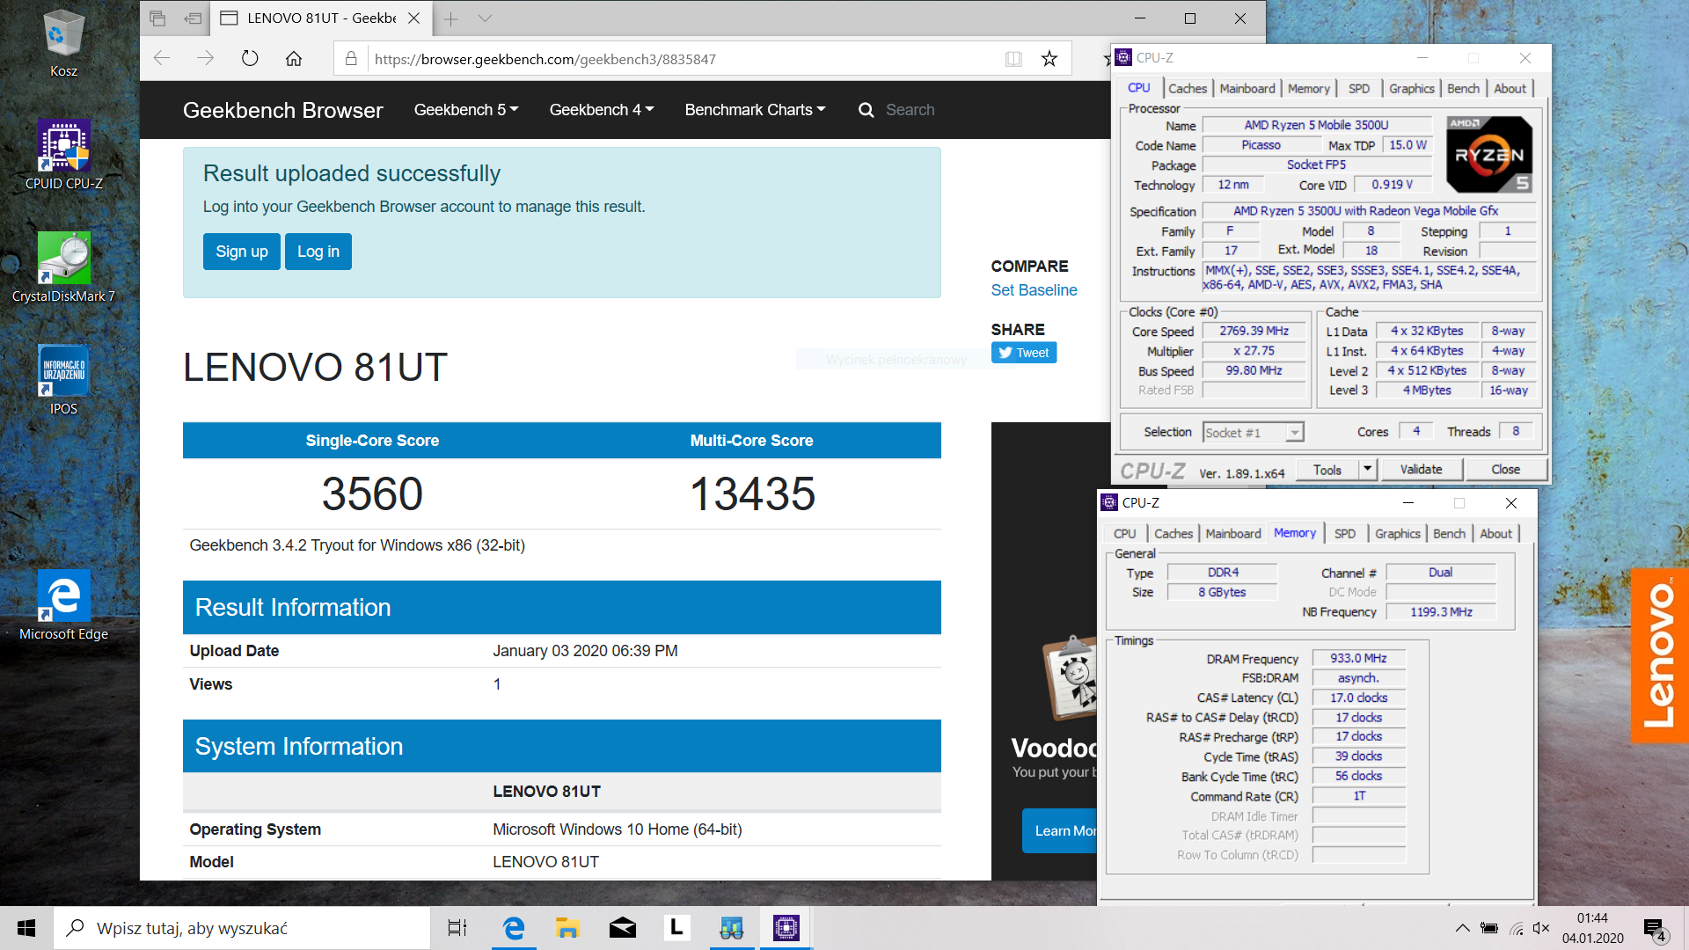Open CPU tab in lower CPU-Z window
1689x950 pixels.
(1124, 534)
